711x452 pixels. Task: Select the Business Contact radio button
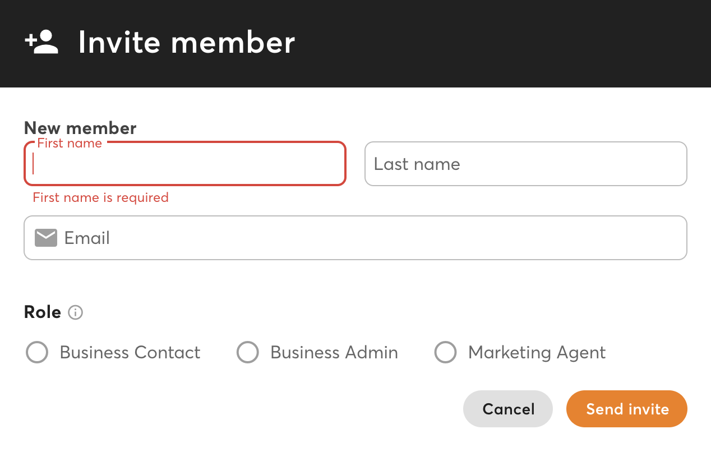pos(38,353)
